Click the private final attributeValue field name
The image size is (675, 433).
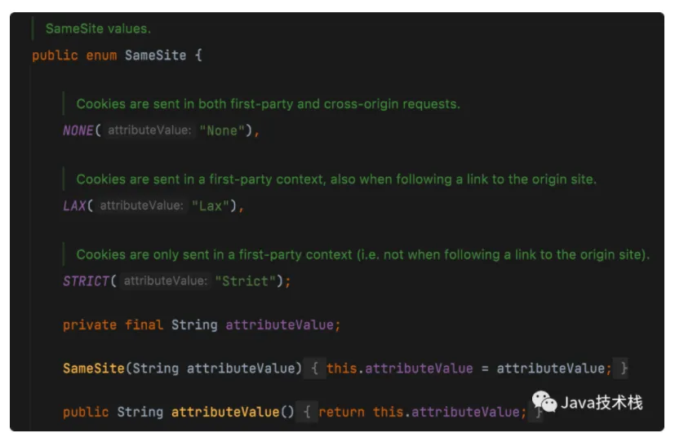[279, 325]
